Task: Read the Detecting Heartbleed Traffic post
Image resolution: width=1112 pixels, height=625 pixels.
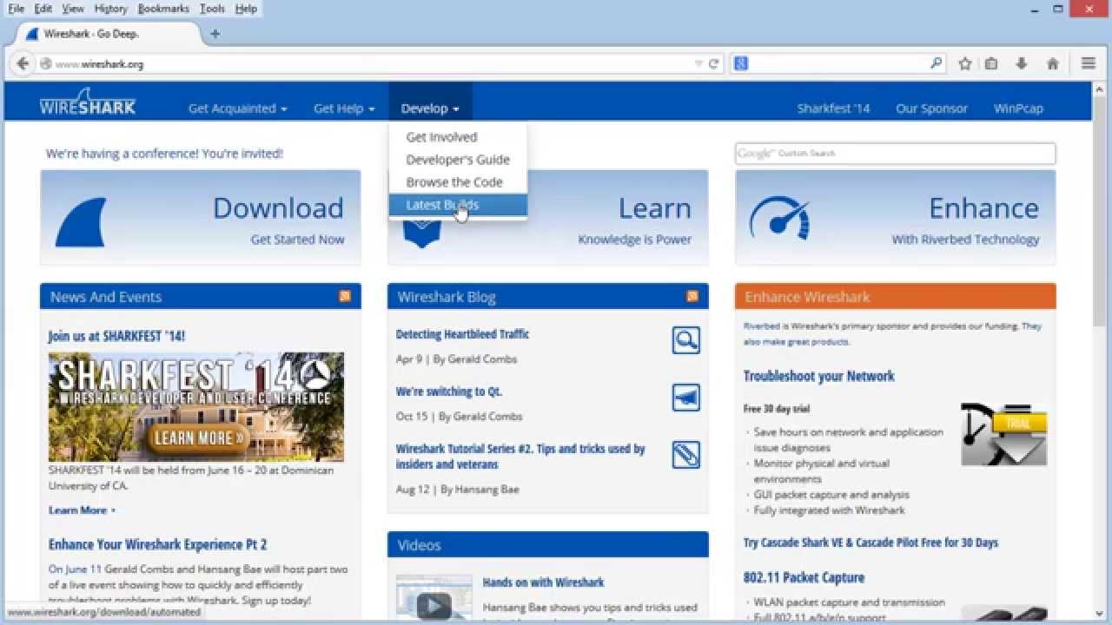Action: pos(462,334)
